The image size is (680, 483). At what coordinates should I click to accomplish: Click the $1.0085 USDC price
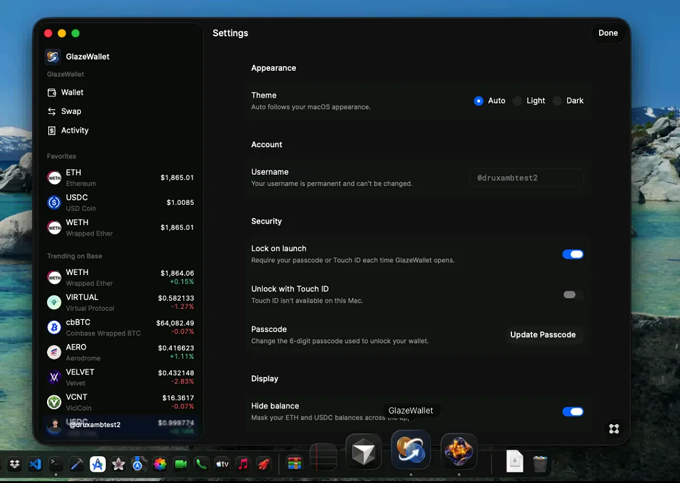pyautogui.click(x=180, y=202)
